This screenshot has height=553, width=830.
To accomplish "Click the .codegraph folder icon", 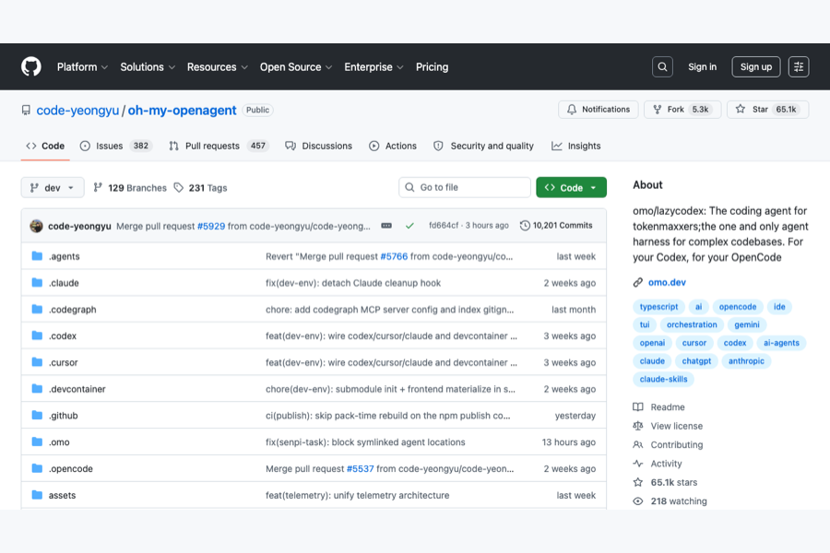I will click(37, 309).
